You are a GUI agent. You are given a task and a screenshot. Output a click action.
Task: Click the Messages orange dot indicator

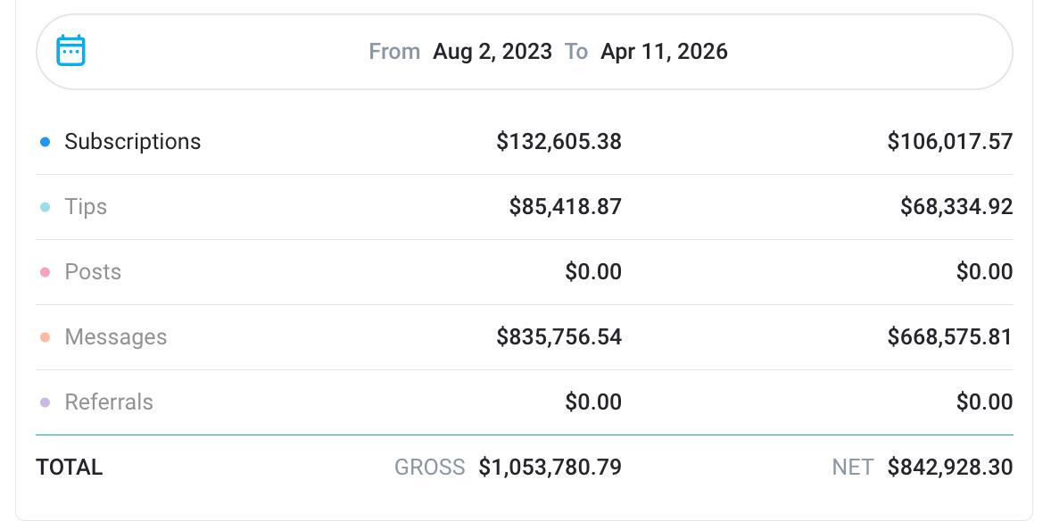pos(45,337)
